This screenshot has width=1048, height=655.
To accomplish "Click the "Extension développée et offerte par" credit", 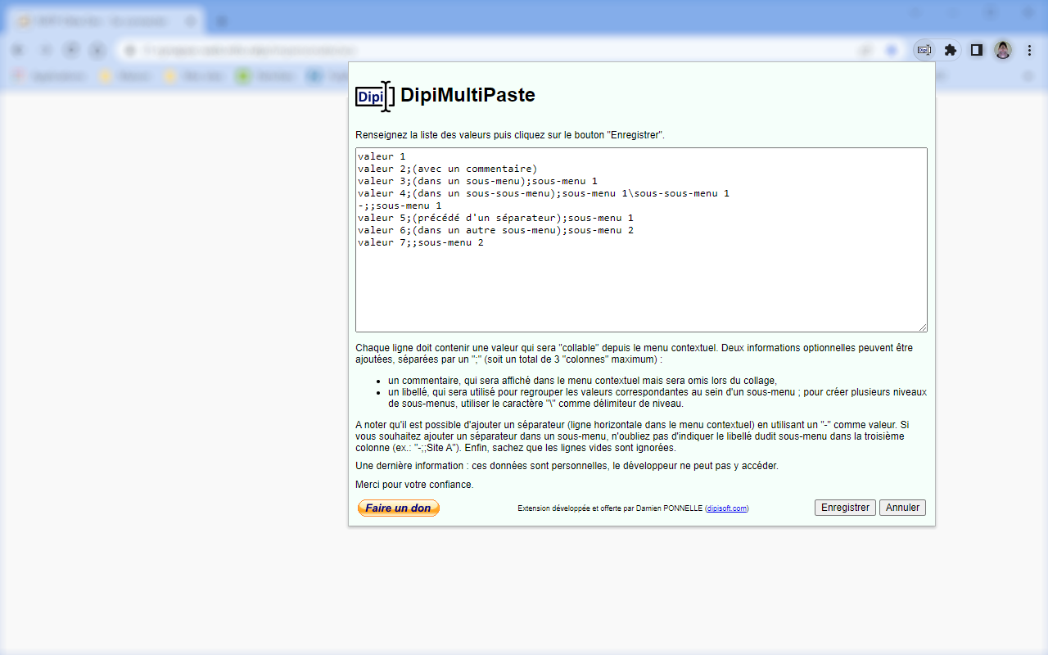I will click(633, 508).
